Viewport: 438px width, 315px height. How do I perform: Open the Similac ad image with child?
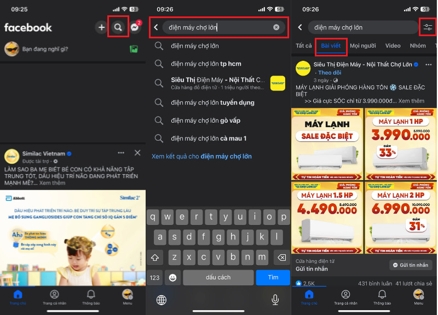tap(73, 238)
